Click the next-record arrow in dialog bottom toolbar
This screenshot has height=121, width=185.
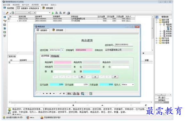tap(44, 94)
